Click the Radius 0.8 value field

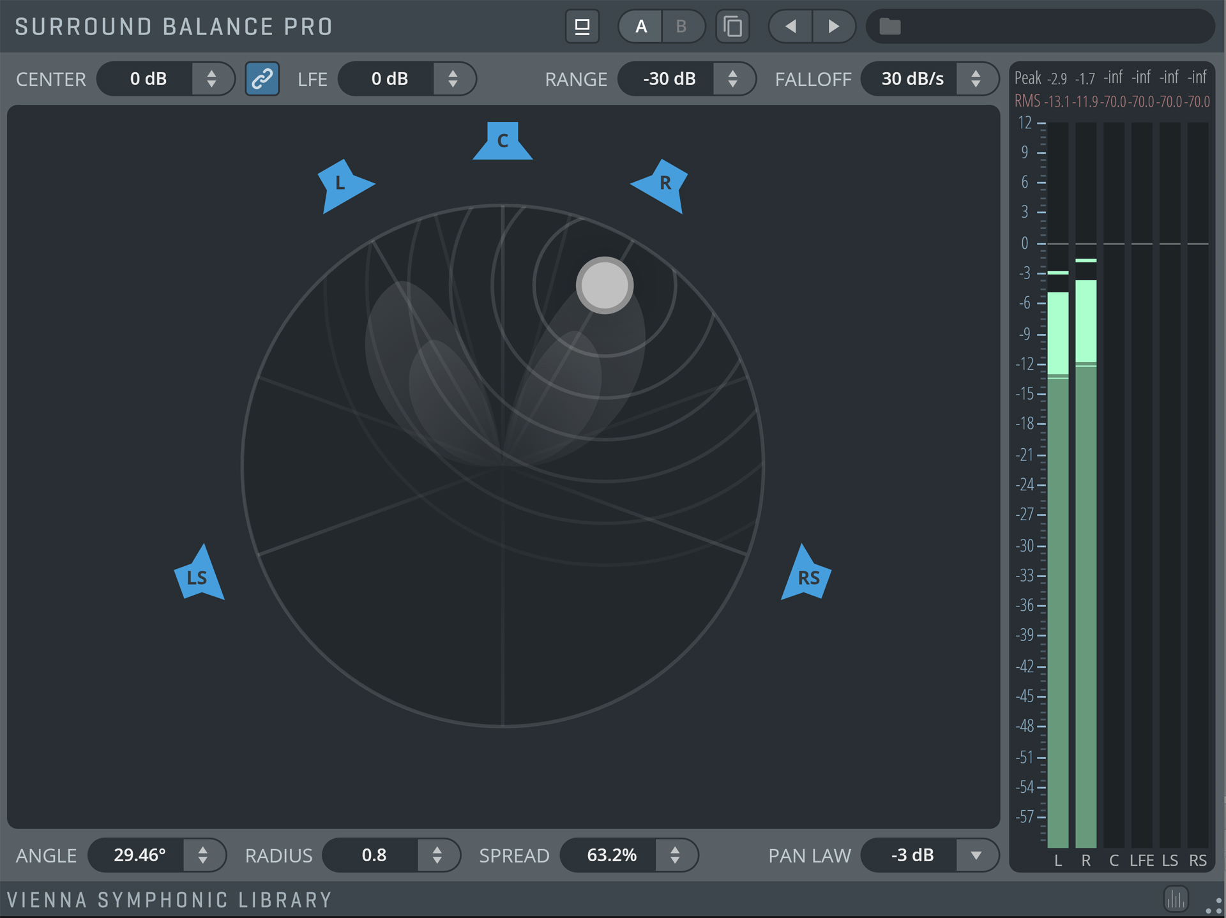(374, 855)
